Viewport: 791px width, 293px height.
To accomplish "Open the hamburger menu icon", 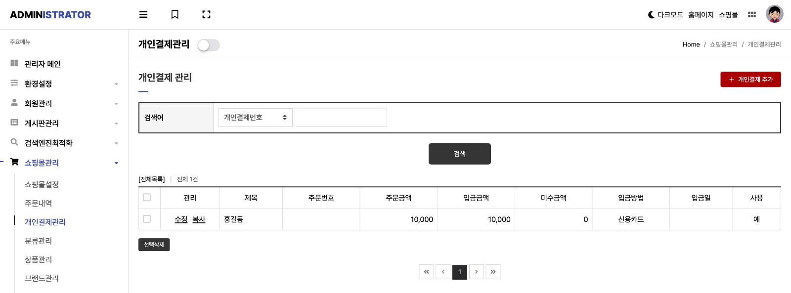I will click(143, 15).
